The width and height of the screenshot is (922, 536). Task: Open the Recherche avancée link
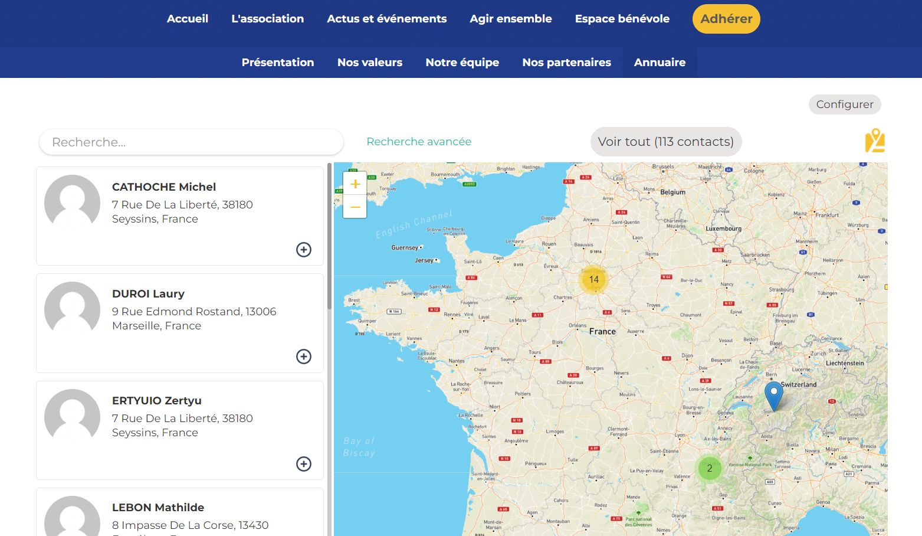[x=419, y=142]
